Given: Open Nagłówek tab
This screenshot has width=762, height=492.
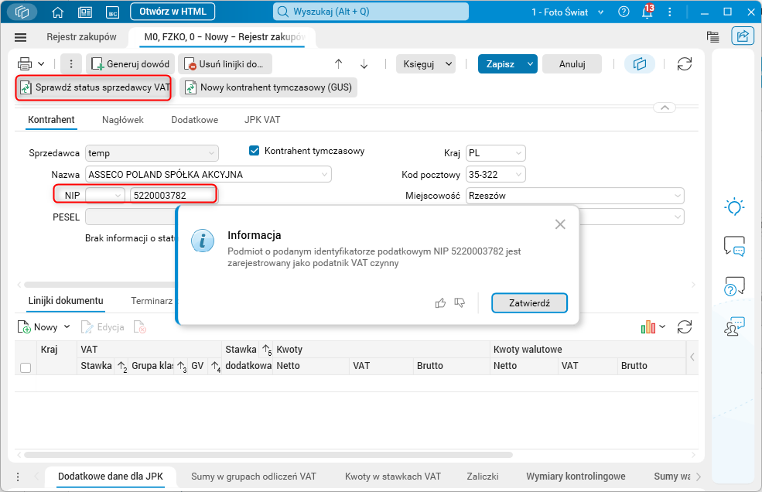Looking at the screenshot, I should 123,120.
